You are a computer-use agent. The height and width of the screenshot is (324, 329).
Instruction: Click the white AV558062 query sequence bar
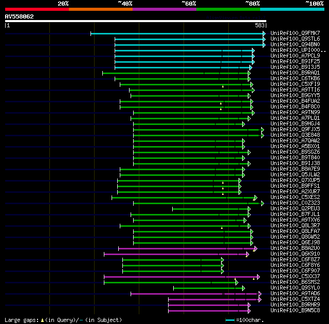[x=136, y=21]
